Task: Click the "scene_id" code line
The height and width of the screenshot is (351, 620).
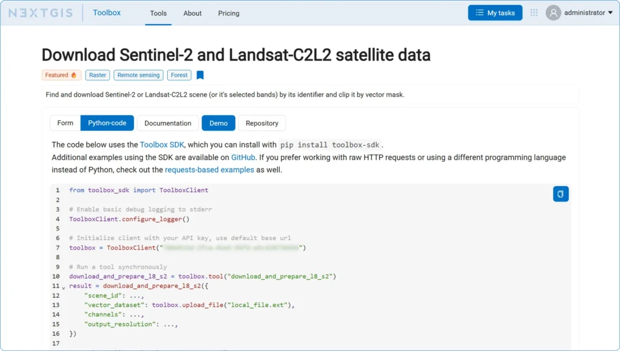Action: click(x=114, y=295)
